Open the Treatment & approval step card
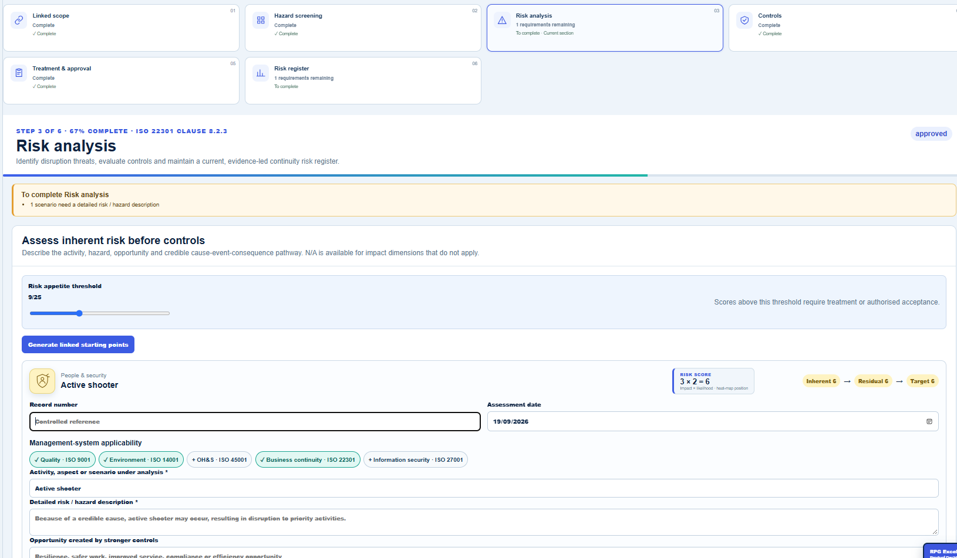Screen dimensions: 957x558 click(x=121, y=80)
